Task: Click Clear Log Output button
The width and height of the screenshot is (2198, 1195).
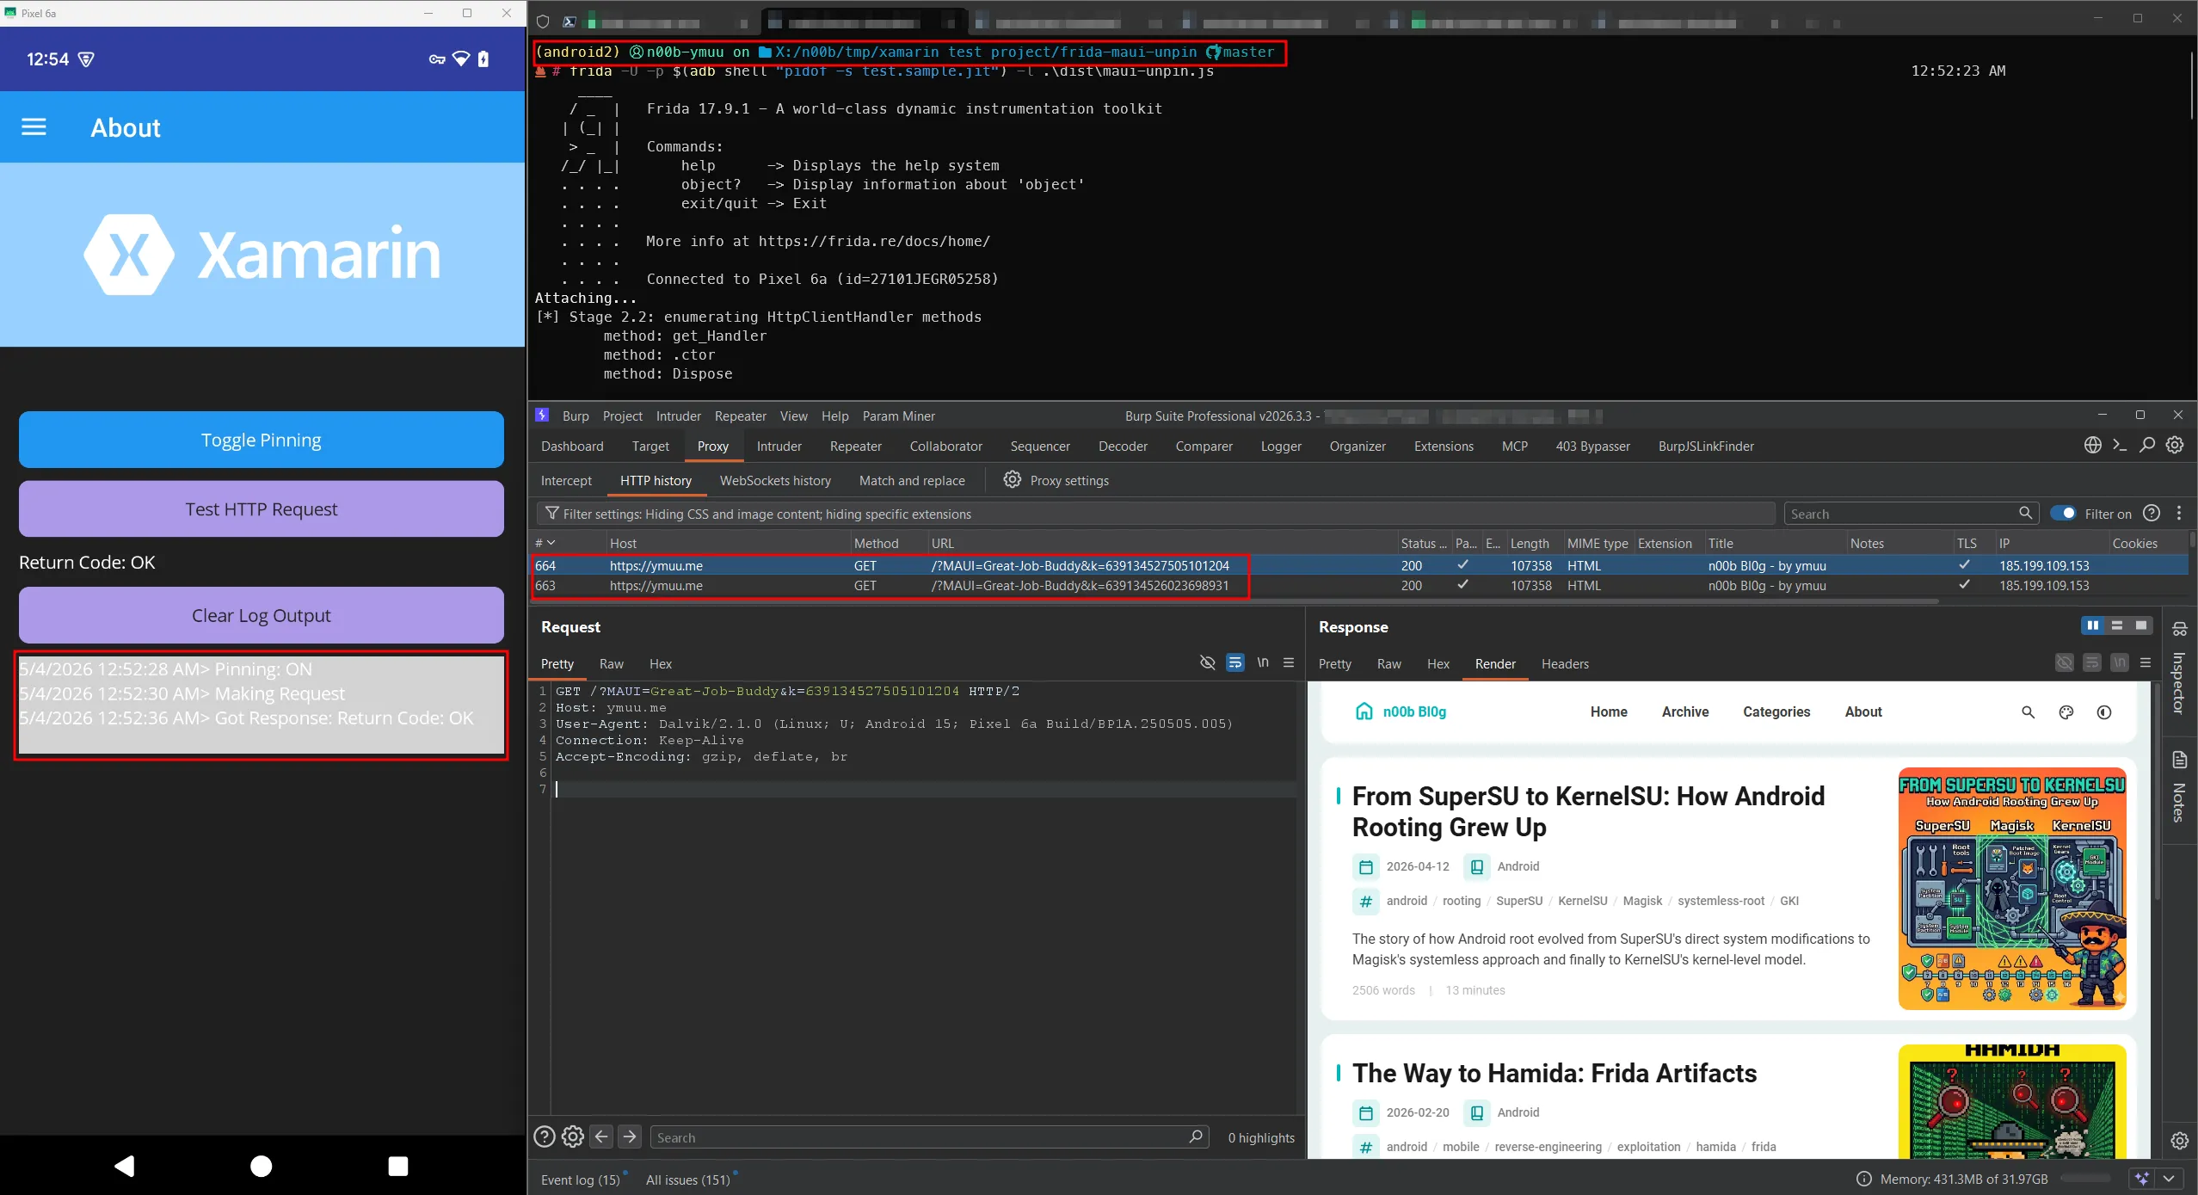Action: (x=262, y=615)
